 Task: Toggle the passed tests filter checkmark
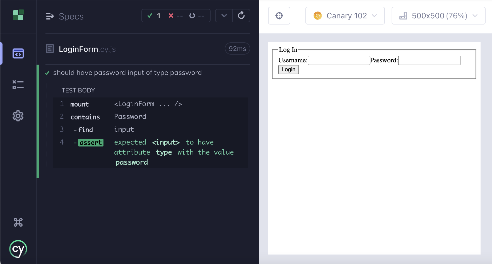point(149,16)
